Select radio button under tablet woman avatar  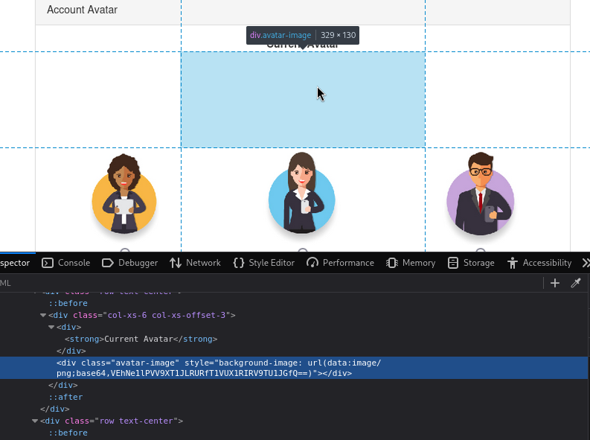tap(125, 250)
